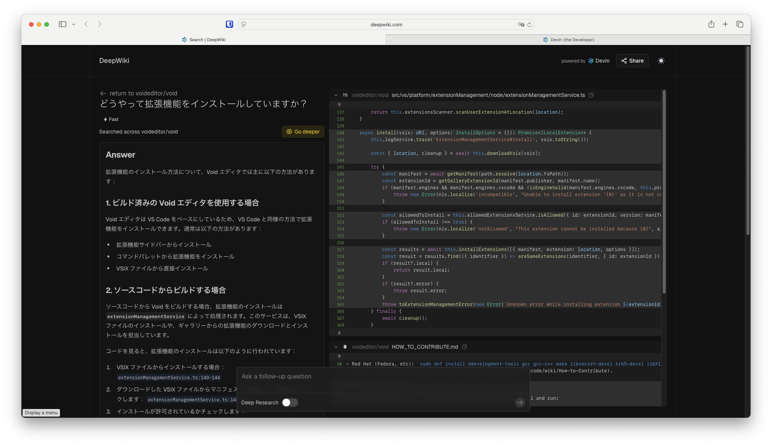Copy the extensionManagementService.ts file path
772x446 pixels.
591,95
